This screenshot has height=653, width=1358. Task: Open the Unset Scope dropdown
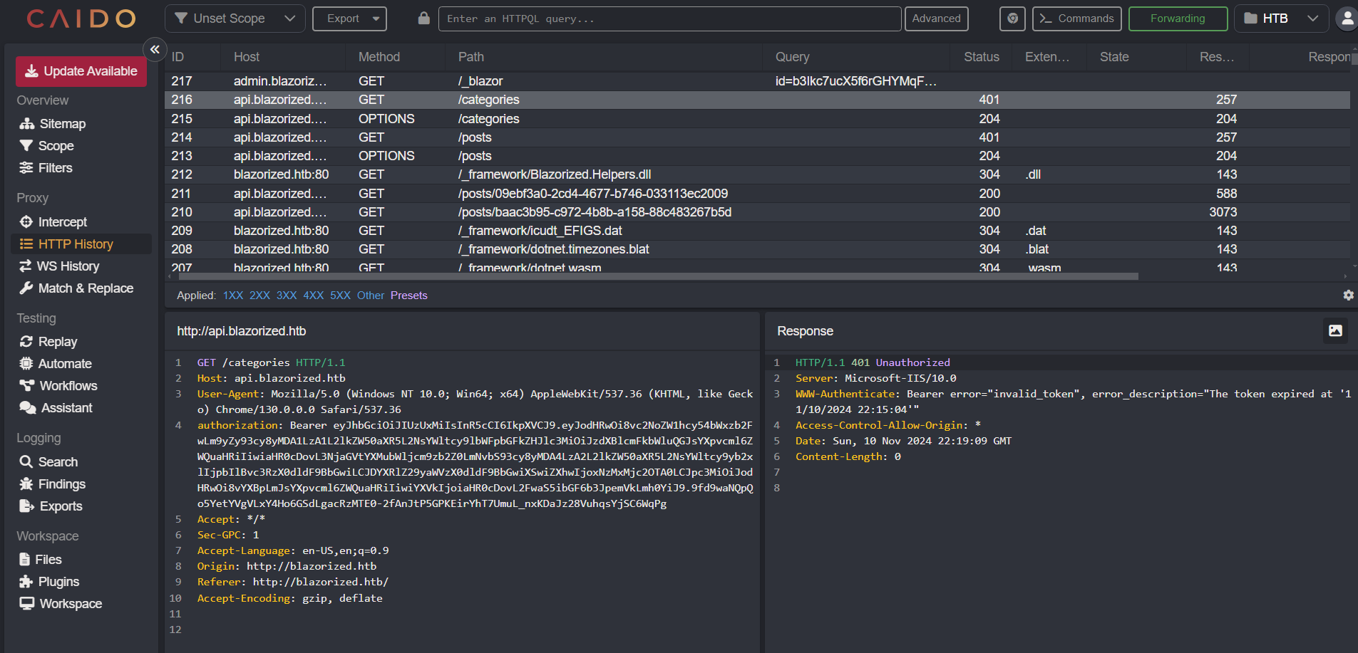pyautogui.click(x=235, y=18)
